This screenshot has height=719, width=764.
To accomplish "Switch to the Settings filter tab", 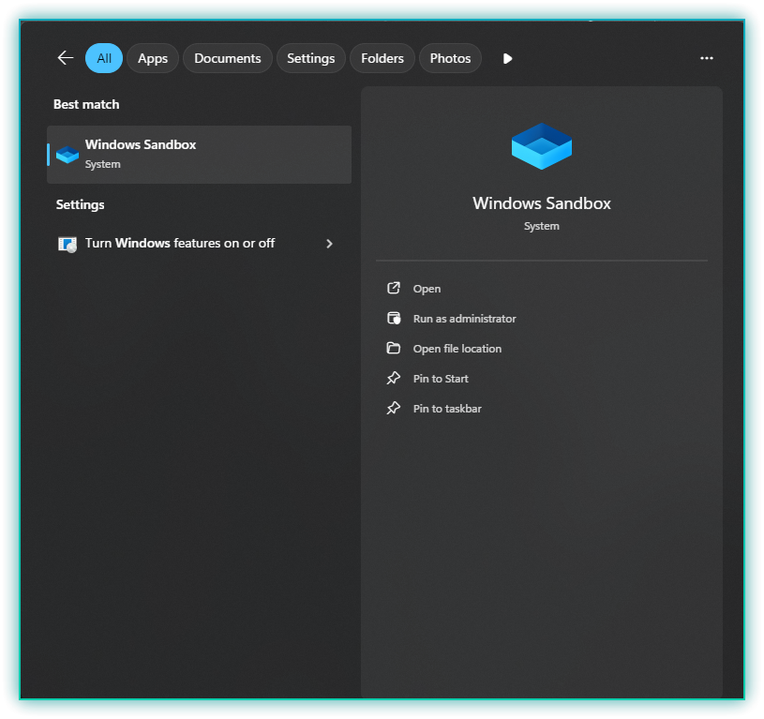I will click(x=311, y=58).
